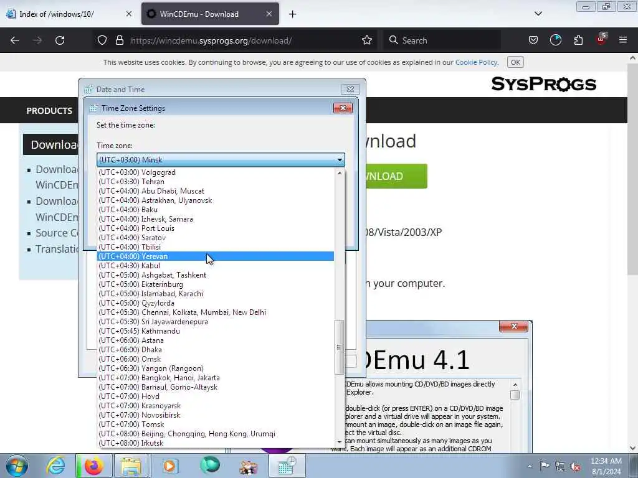The image size is (638, 478).
Task: Choose (UTC+04:00) Abu Dhabi, Muscat
Action: pyautogui.click(x=215, y=191)
